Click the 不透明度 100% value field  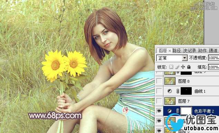[x=213, y=58]
